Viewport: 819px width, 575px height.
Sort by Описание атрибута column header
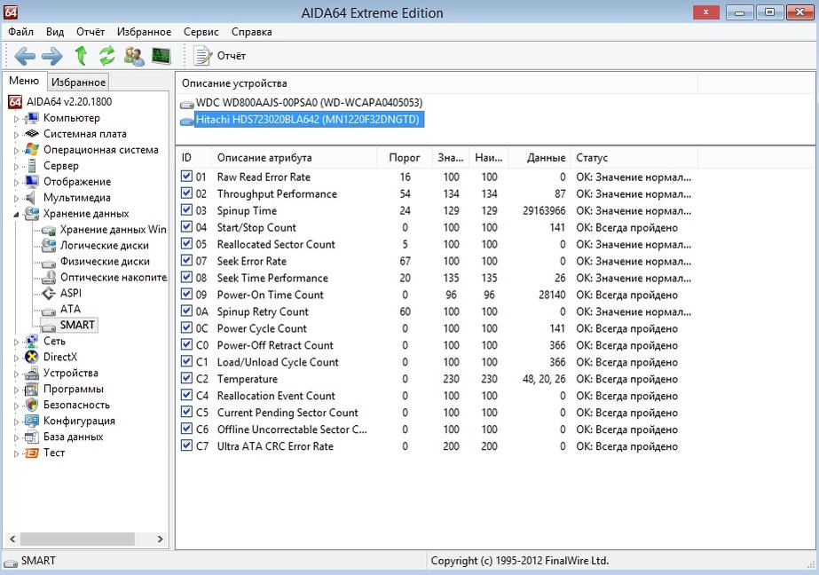294,157
